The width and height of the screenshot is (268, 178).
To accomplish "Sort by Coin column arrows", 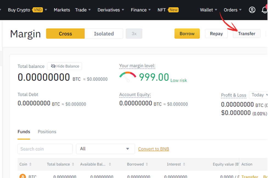I will point(30,164).
